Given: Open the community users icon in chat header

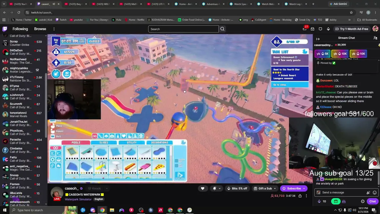Looking at the screenshot, I should pos(375,38).
